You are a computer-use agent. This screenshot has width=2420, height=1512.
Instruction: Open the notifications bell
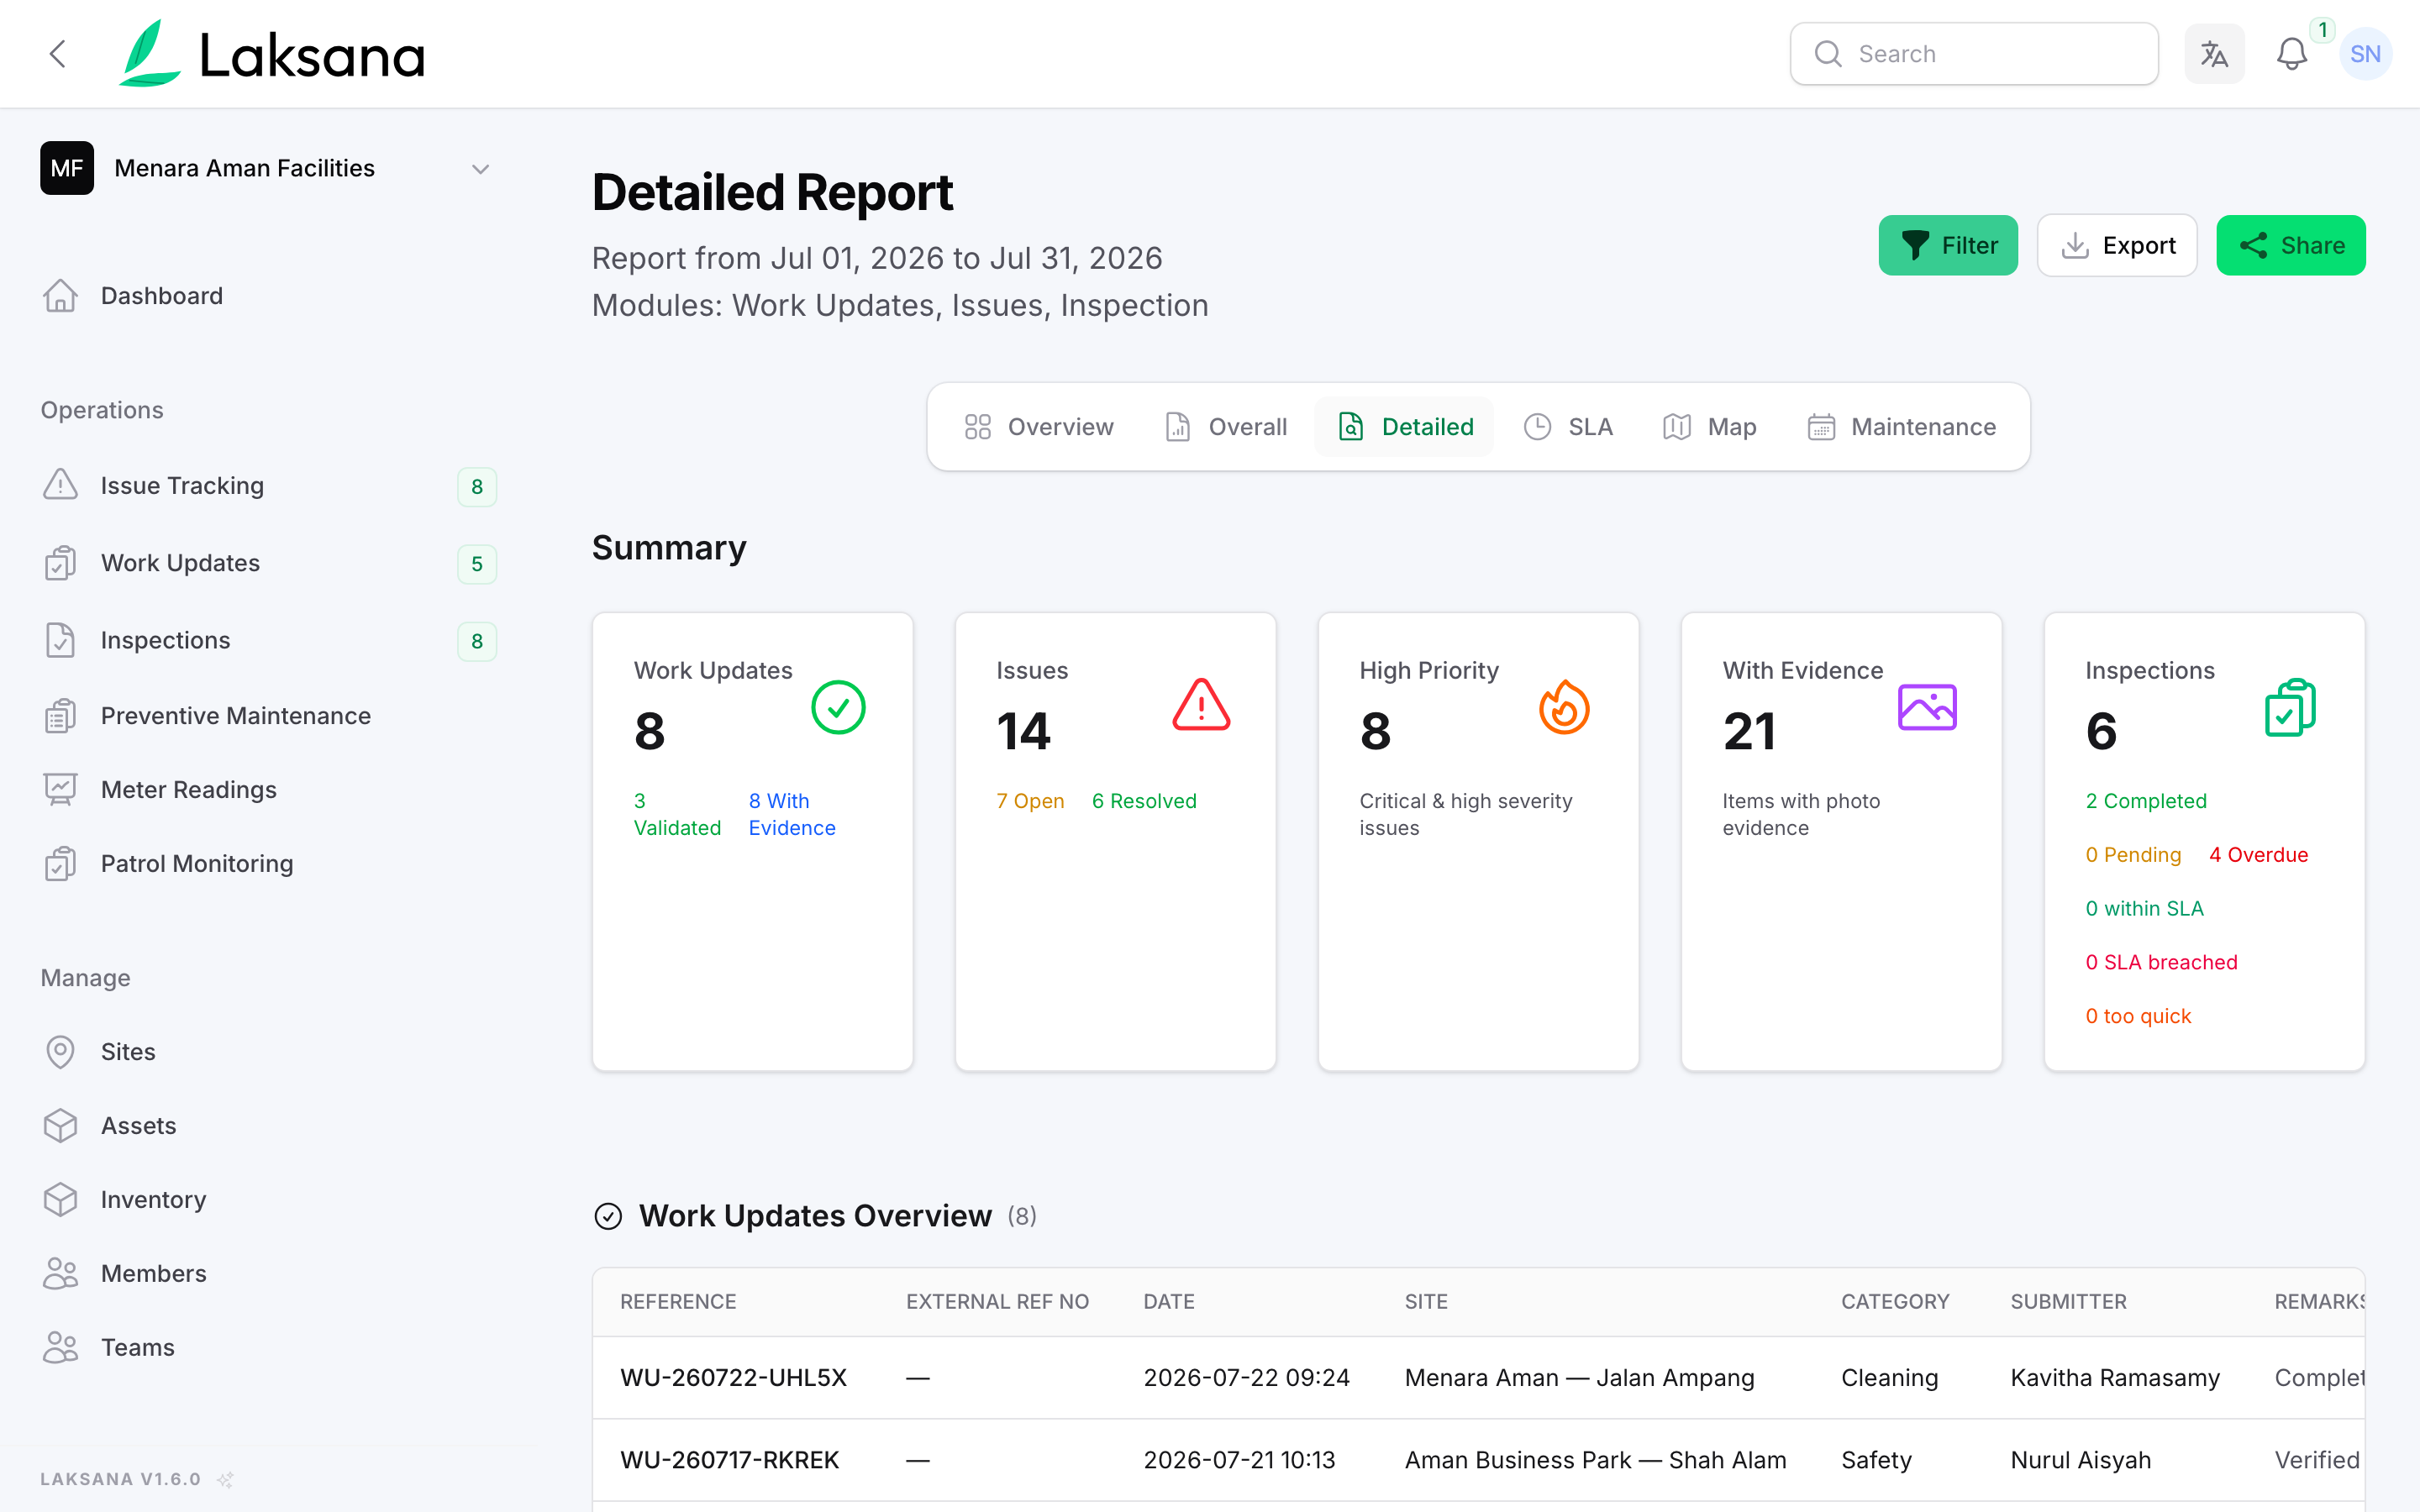[2291, 54]
